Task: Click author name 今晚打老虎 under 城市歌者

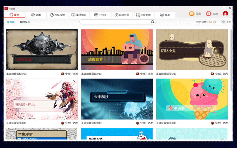Action: click(x=146, y=74)
